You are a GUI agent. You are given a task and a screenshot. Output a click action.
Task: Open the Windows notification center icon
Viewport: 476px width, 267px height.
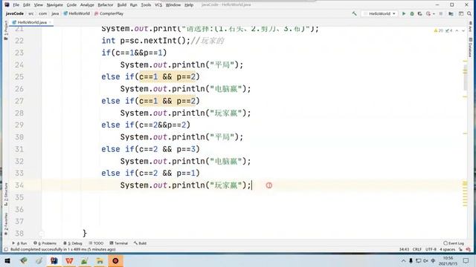(x=466, y=260)
